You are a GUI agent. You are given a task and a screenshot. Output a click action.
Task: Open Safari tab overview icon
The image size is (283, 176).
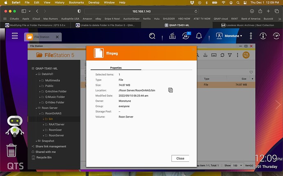(276, 11)
